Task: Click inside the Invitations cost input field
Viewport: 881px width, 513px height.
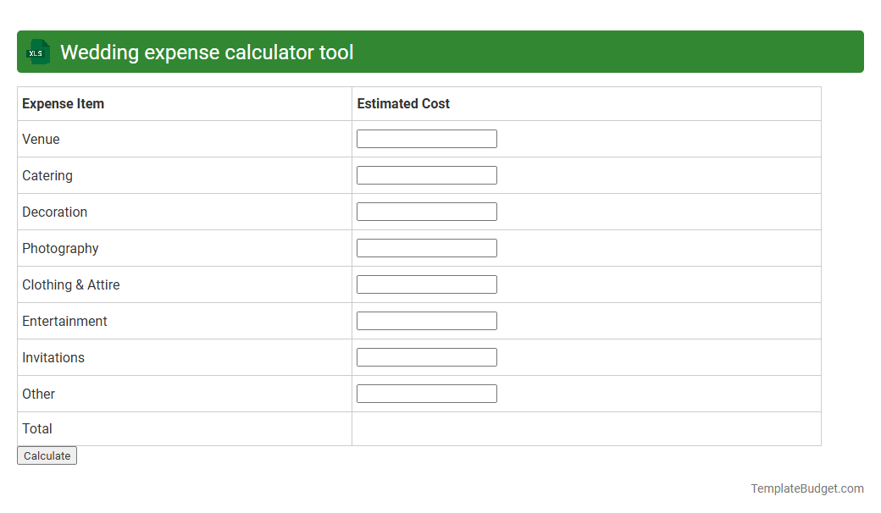Action: click(x=426, y=356)
